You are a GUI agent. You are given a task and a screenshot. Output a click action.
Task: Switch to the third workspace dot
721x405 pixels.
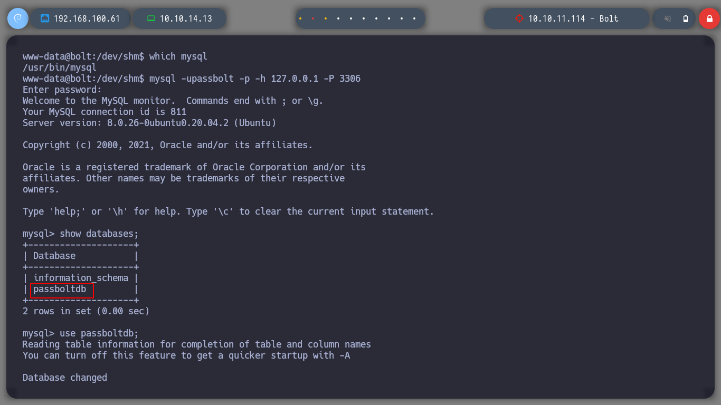click(x=326, y=18)
